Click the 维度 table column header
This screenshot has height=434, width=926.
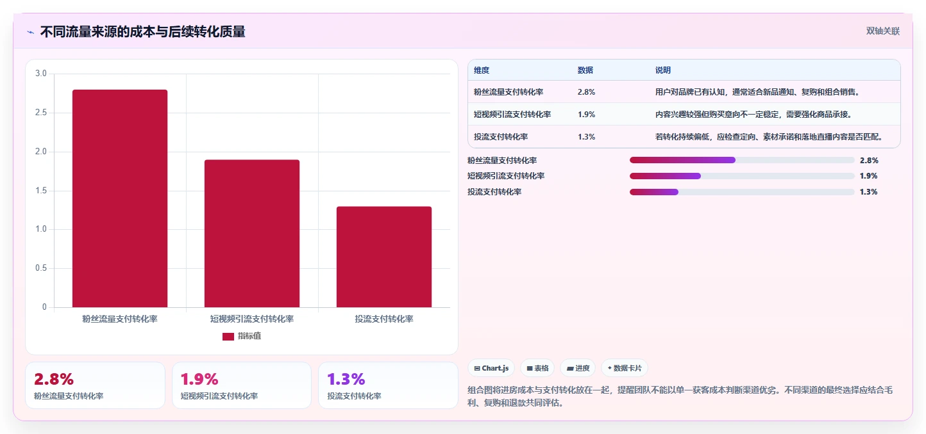482,70
